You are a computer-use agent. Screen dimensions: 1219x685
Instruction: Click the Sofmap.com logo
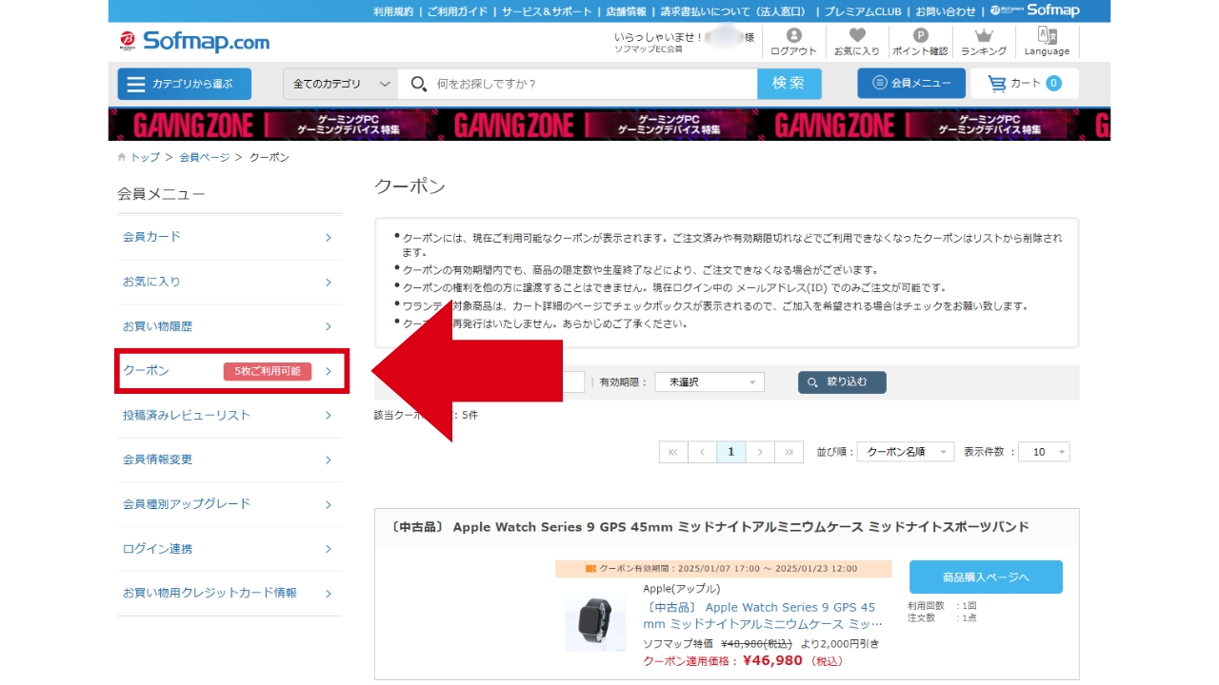click(194, 42)
